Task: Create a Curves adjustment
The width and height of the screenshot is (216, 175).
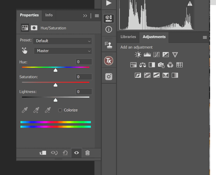Action: tap(156, 54)
